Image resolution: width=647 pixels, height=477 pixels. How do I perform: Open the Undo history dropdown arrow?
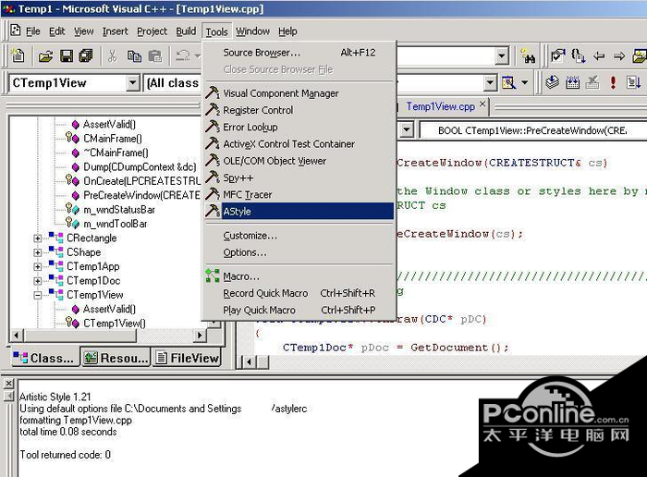[x=198, y=55]
